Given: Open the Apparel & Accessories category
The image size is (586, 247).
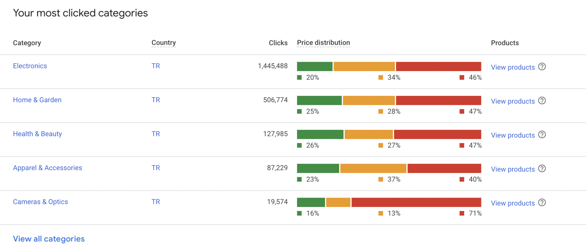Looking at the screenshot, I should coord(47,168).
